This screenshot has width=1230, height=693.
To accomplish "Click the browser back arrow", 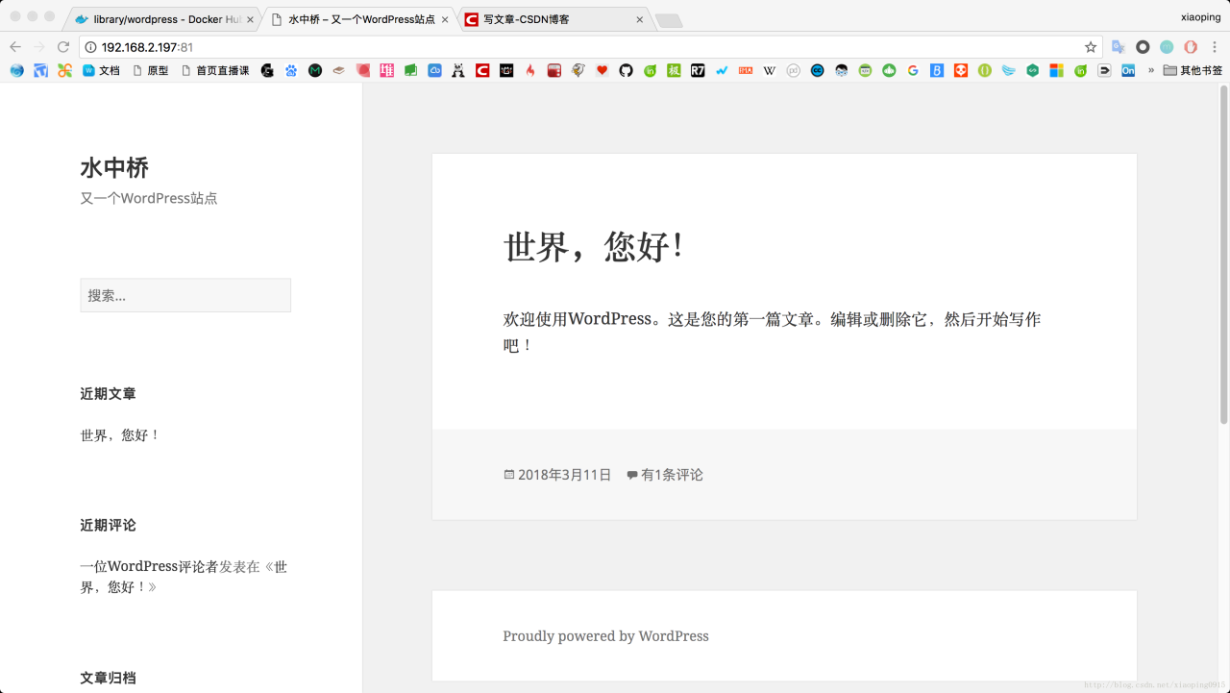I will tap(15, 47).
